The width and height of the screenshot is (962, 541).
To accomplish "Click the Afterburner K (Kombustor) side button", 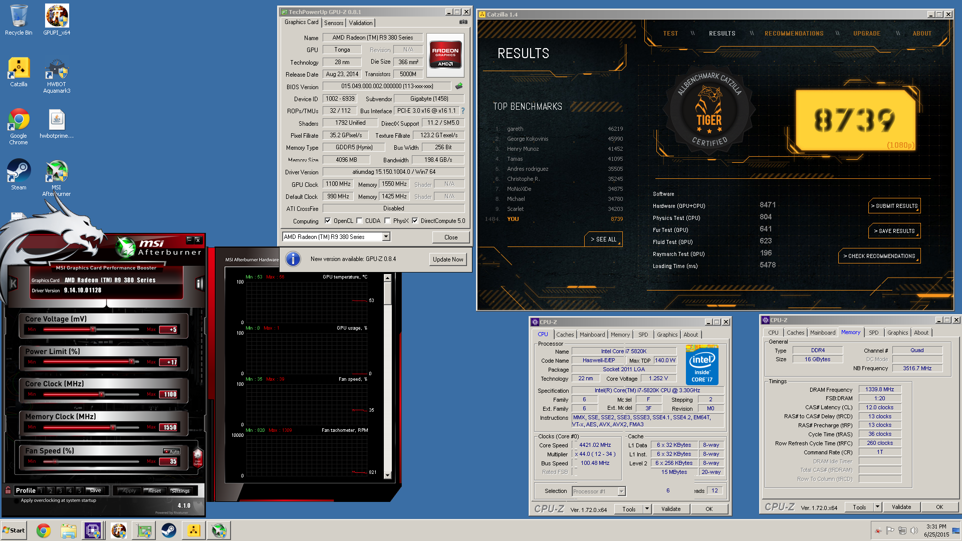I will (14, 284).
